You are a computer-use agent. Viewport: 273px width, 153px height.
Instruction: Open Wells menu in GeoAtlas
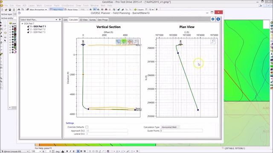(x=39, y=6)
